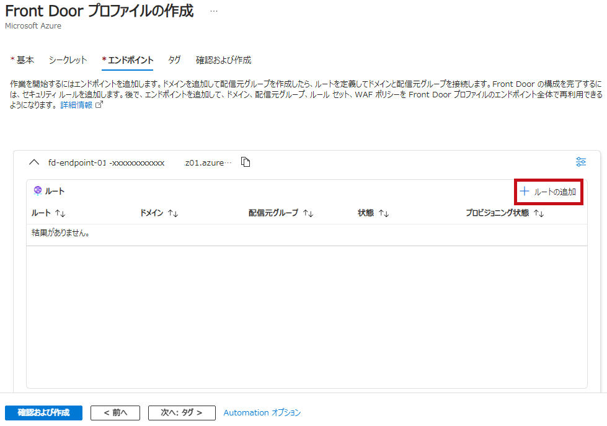
Task: Sort by 配信元グループ column arrows
Action: (308, 213)
